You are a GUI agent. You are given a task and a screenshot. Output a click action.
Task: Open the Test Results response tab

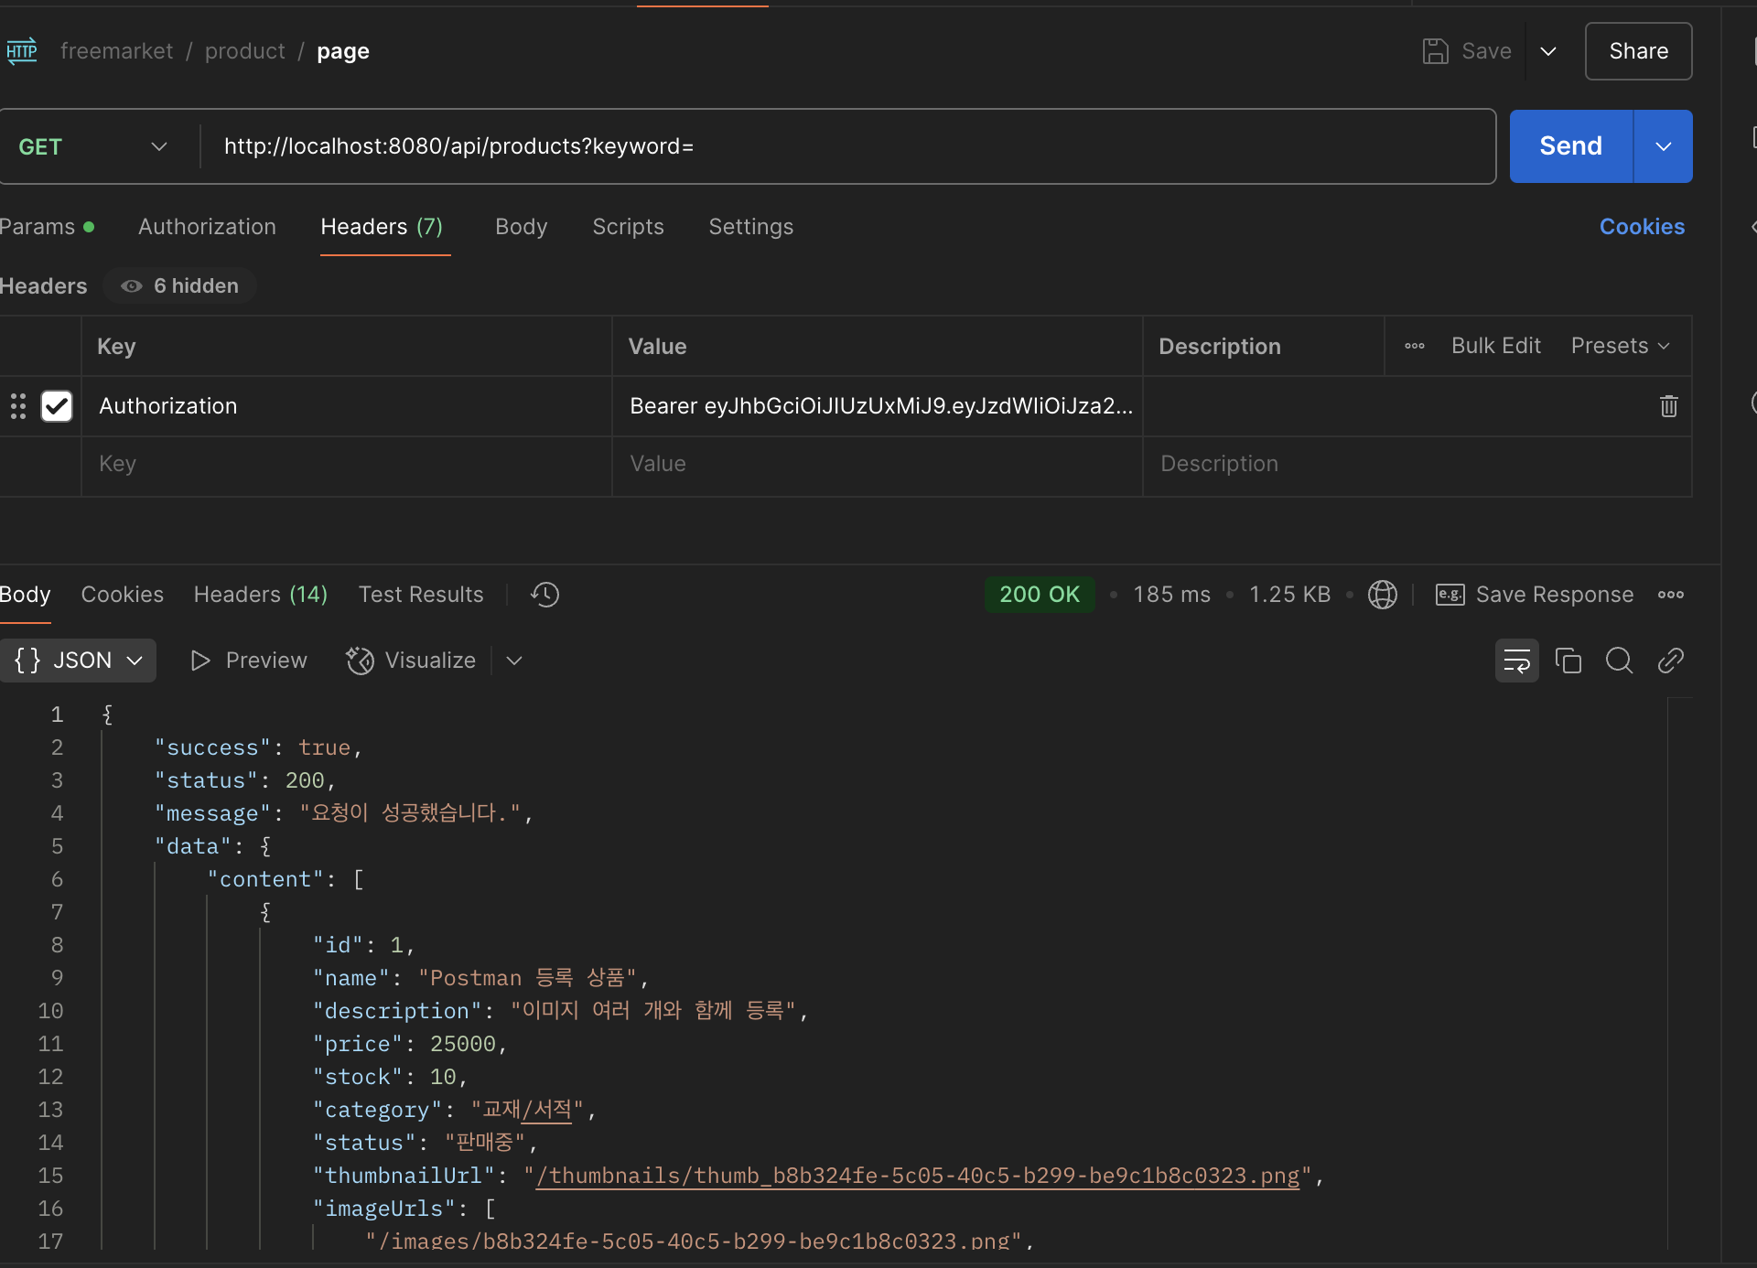420,595
